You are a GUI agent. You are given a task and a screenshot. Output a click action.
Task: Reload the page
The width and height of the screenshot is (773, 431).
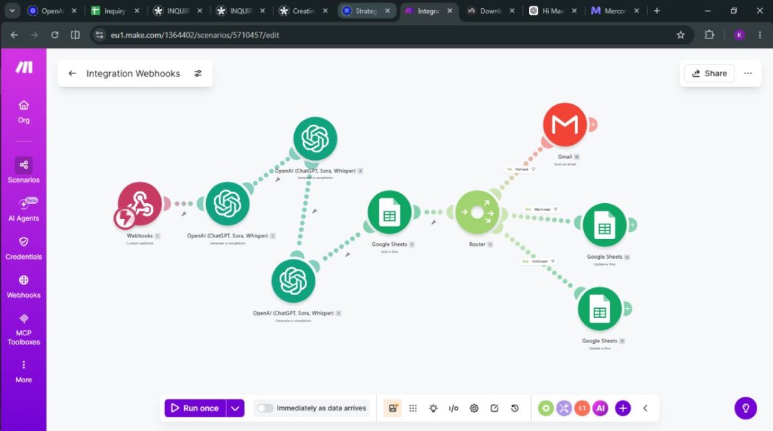point(55,35)
